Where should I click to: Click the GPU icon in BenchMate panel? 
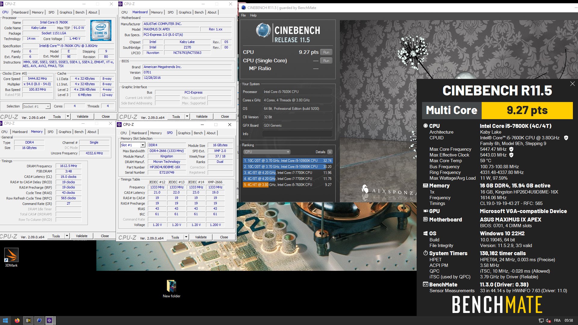(x=425, y=211)
